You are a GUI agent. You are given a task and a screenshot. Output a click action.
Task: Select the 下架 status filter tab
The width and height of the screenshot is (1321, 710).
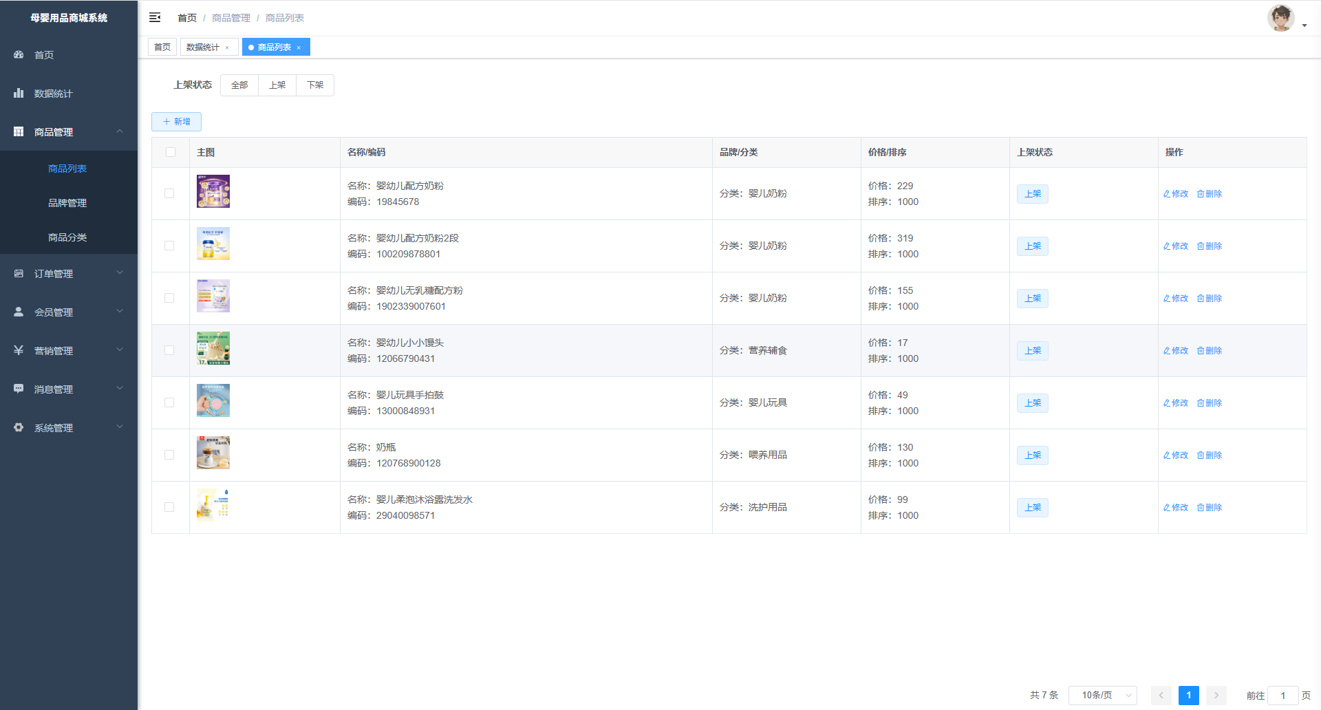coord(315,85)
